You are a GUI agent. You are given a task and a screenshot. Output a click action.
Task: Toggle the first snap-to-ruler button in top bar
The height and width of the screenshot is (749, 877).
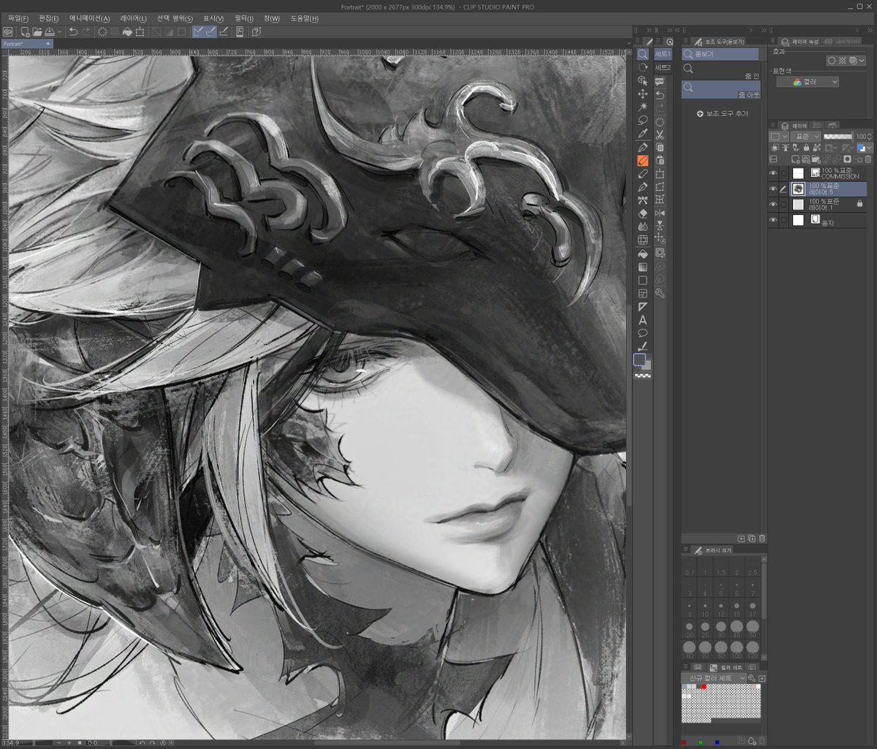[198, 31]
